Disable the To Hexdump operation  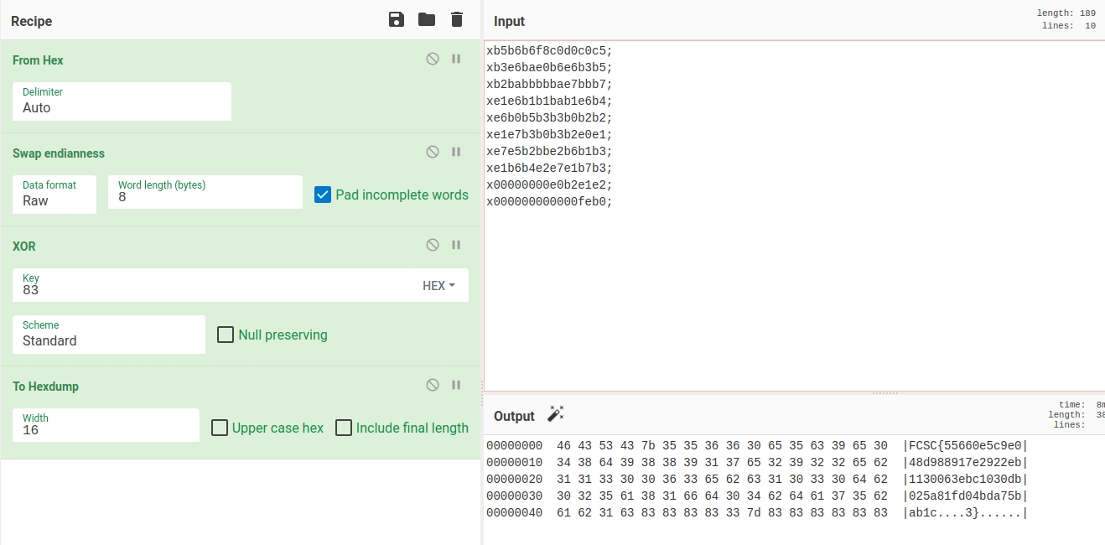pos(433,385)
